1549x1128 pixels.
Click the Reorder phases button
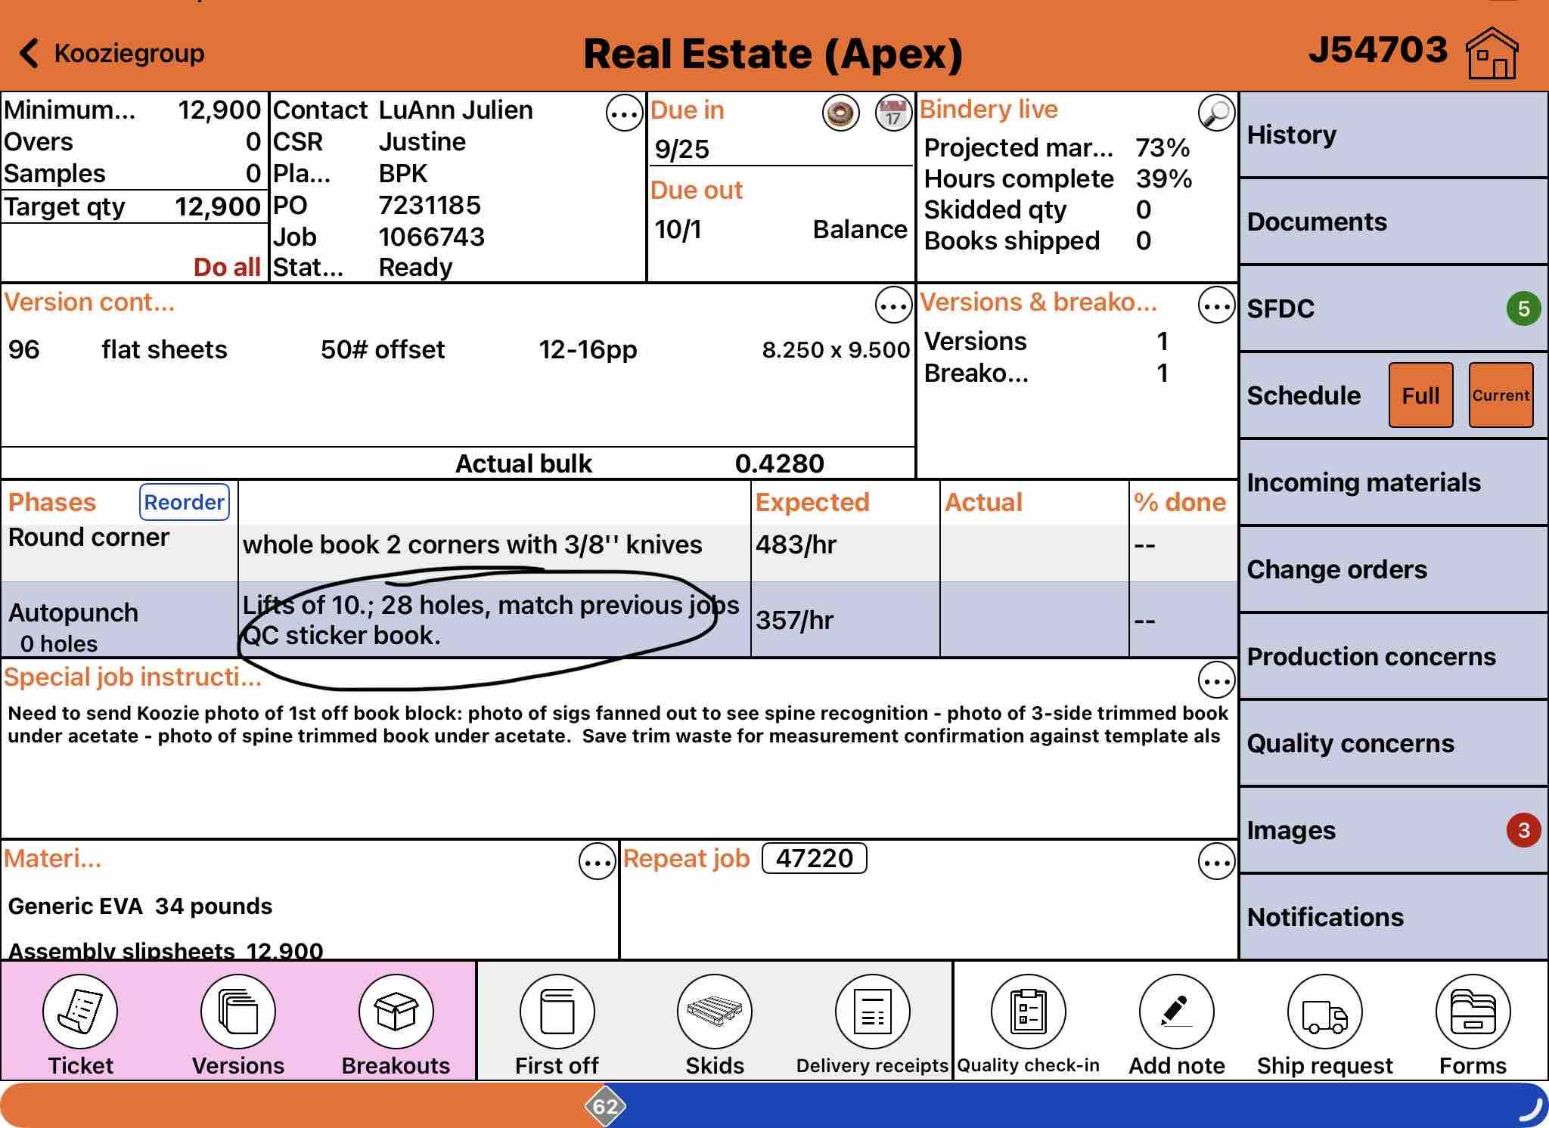click(x=184, y=502)
